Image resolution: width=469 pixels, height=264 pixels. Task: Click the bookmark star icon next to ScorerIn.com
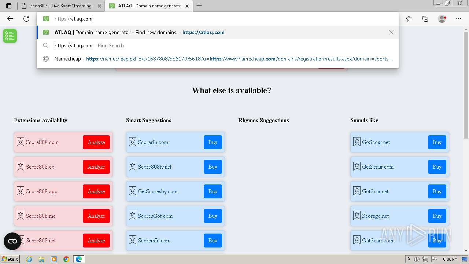[x=133, y=142]
